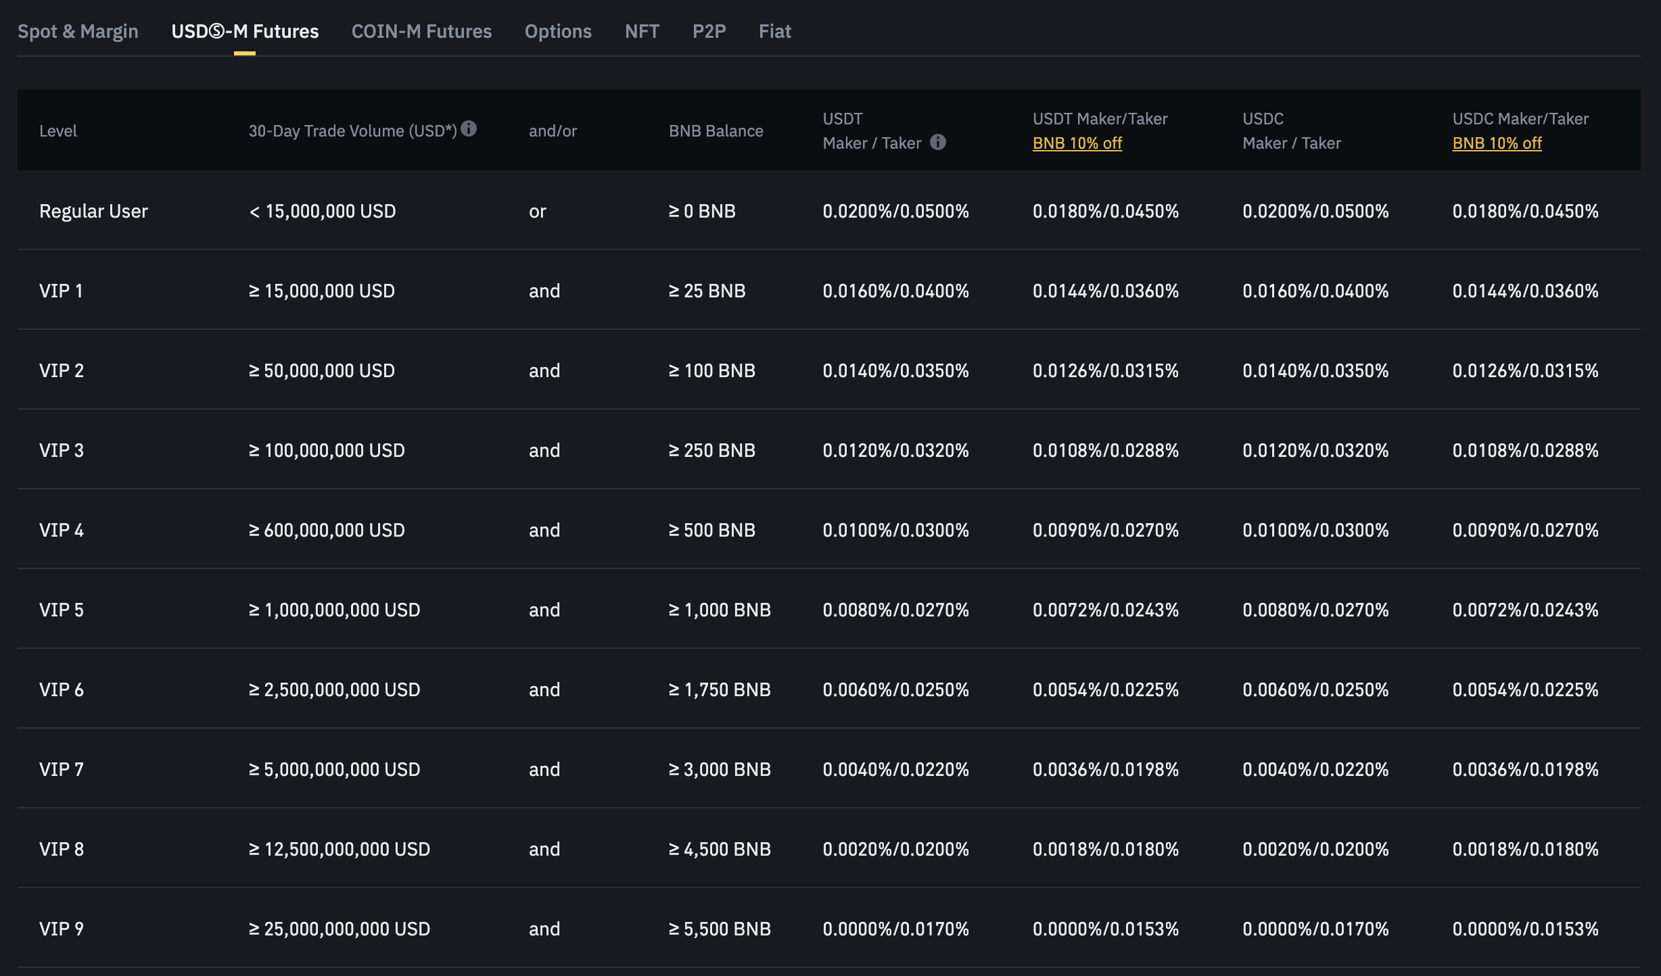Click the '≥ 25,000,000,000 USD' volume cell
The height and width of the screenshot is (976, 1661).
click(340, 929)
